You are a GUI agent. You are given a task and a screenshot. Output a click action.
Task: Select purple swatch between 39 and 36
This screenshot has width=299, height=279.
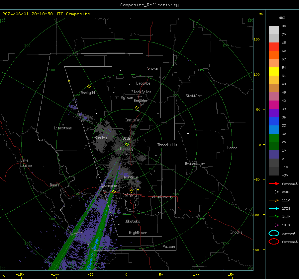(274, 113)
